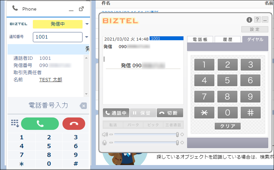Screen dimensions: 274x170
Task: Click hash key on BIZTEL gray dialpad
Action: coord(250,113)
